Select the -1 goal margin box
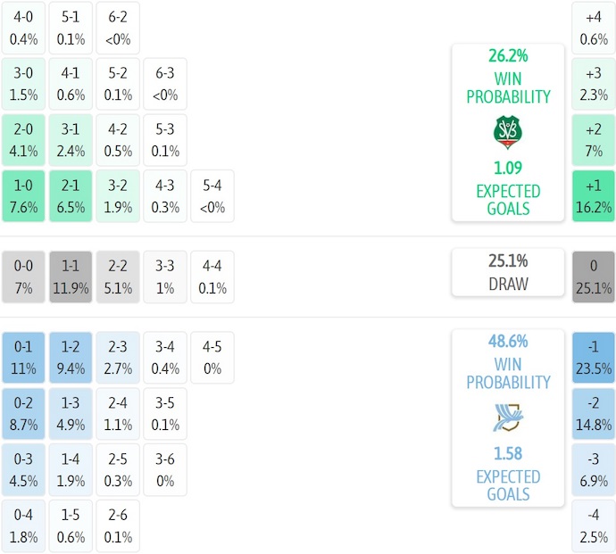This screenshot has width=616, height=554. coord(594,357)
